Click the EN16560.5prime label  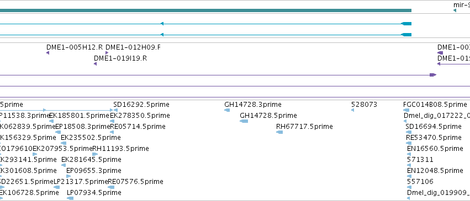coord(435,149)
